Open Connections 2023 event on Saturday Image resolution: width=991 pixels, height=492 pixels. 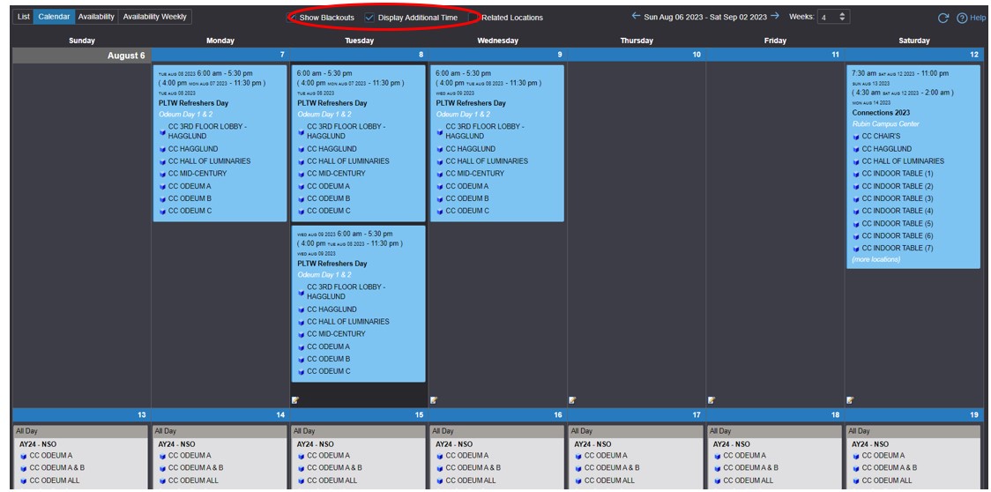[880, 113]
